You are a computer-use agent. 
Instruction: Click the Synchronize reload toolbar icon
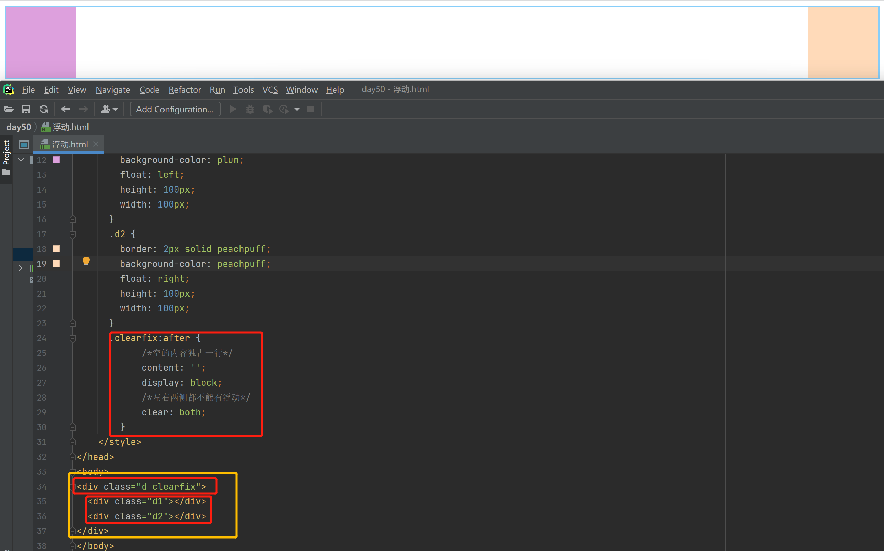pyautogui.click(x=44, y=109)
